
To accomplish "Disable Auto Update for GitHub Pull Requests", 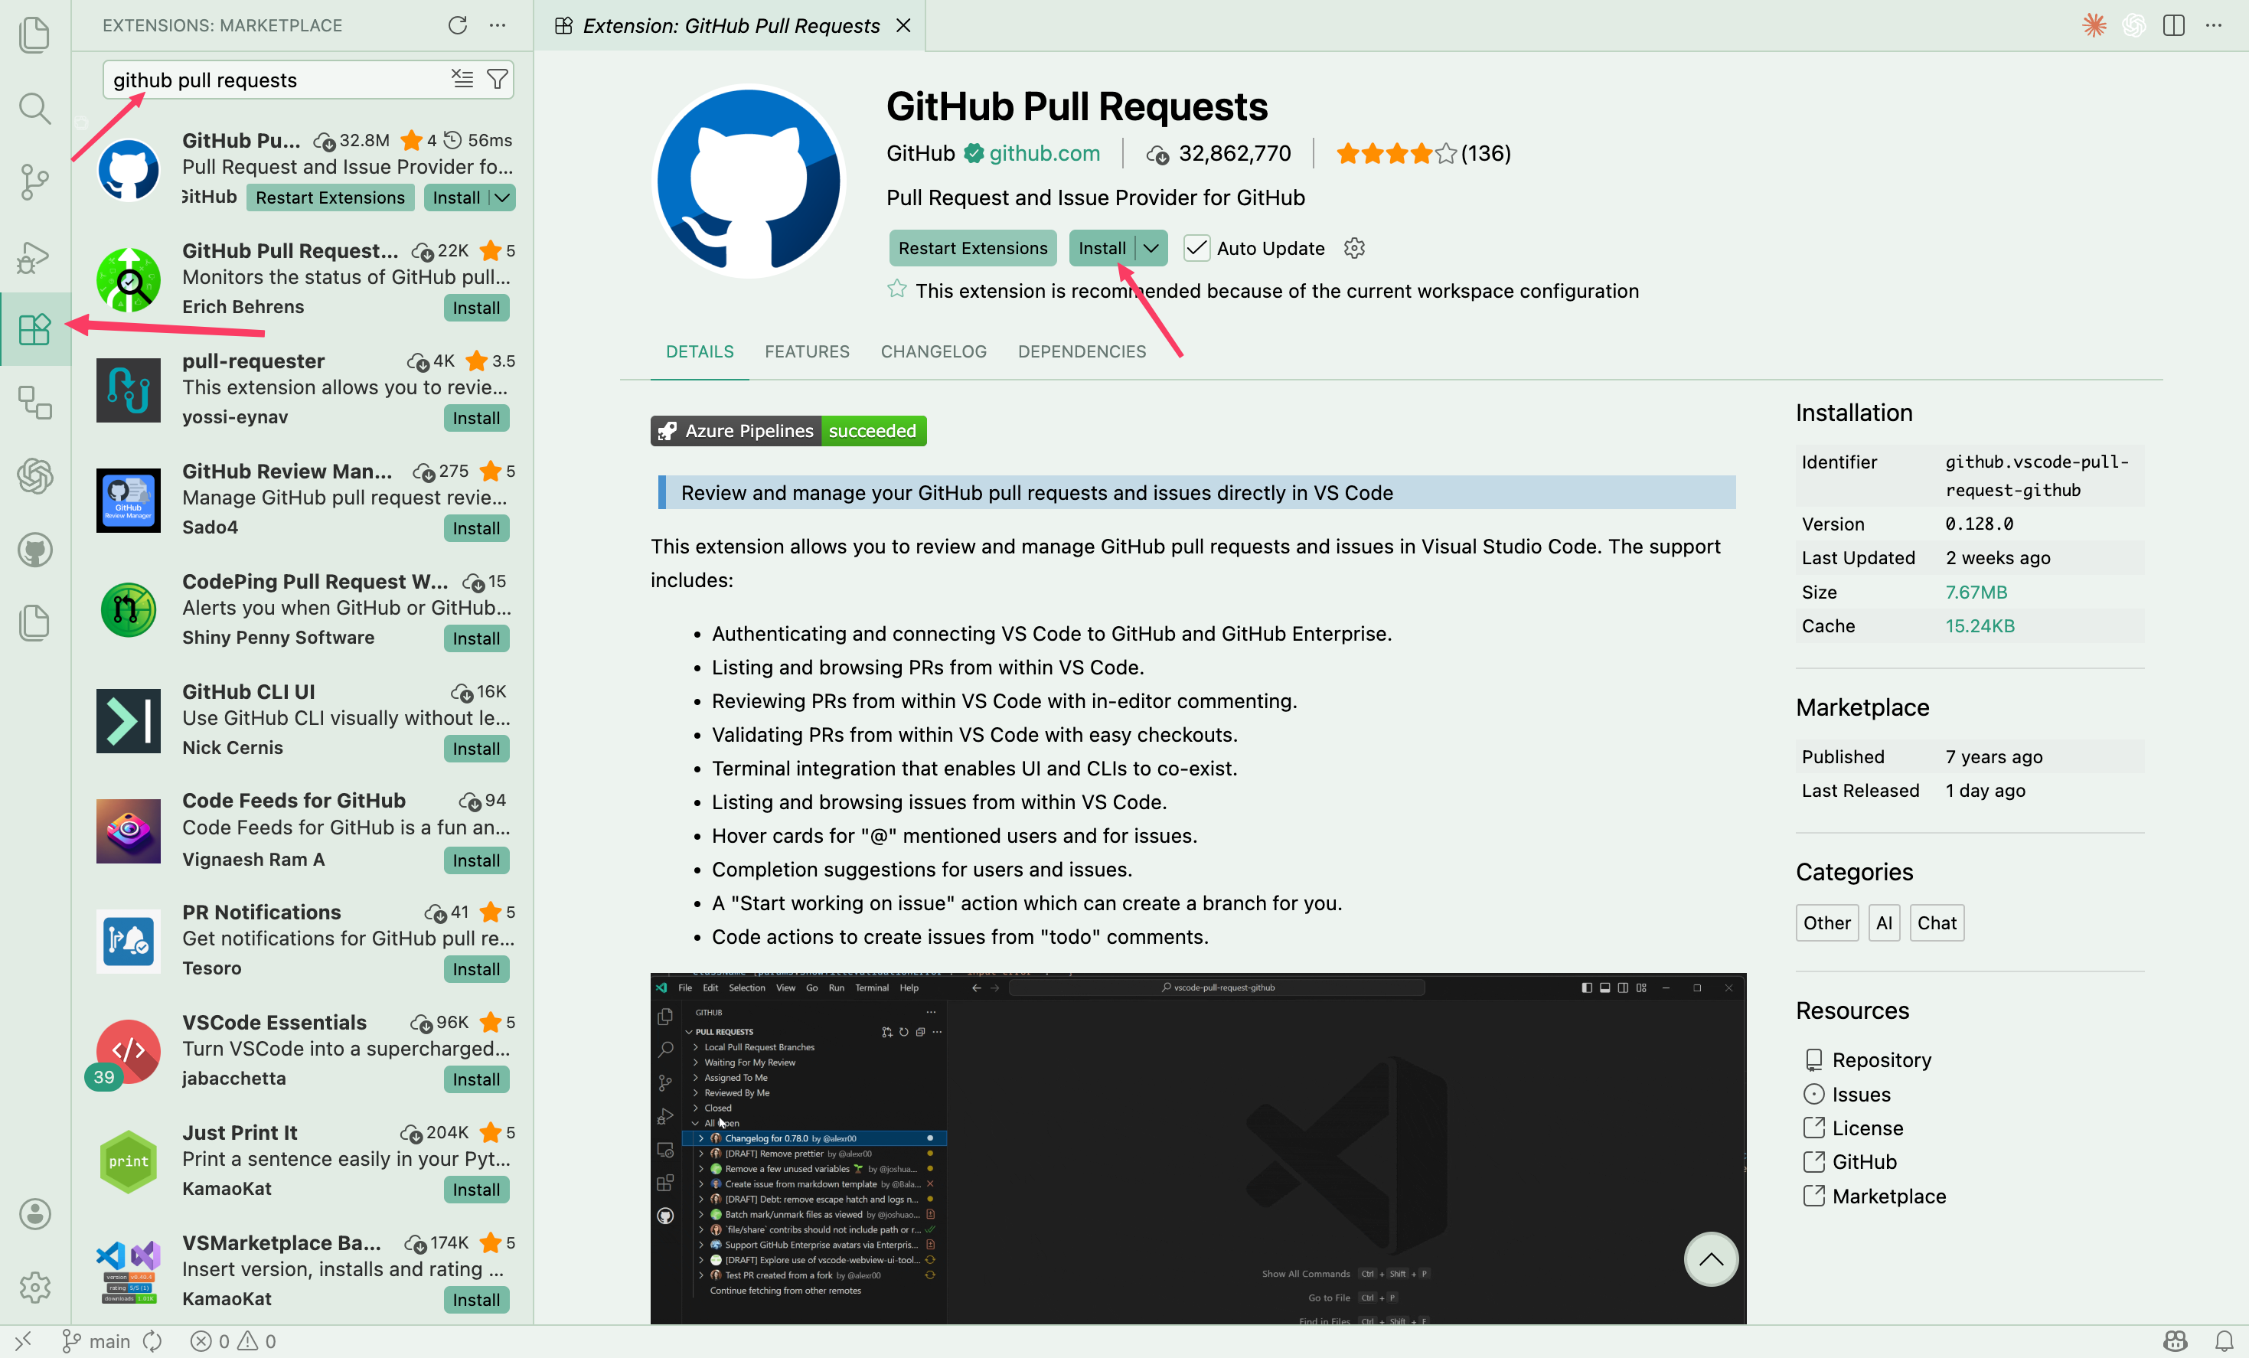I will coord(1196,247).
